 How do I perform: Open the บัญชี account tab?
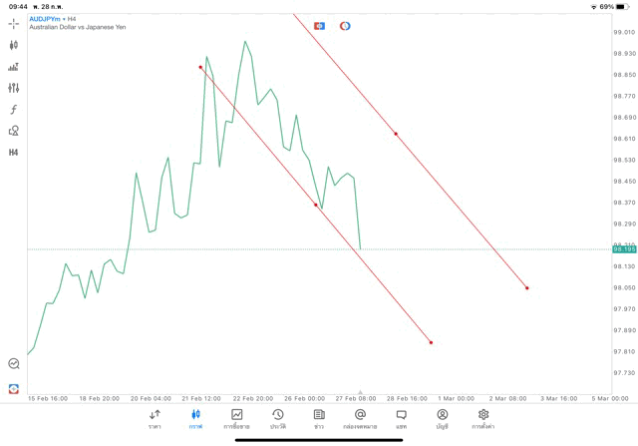click(442, 418)
